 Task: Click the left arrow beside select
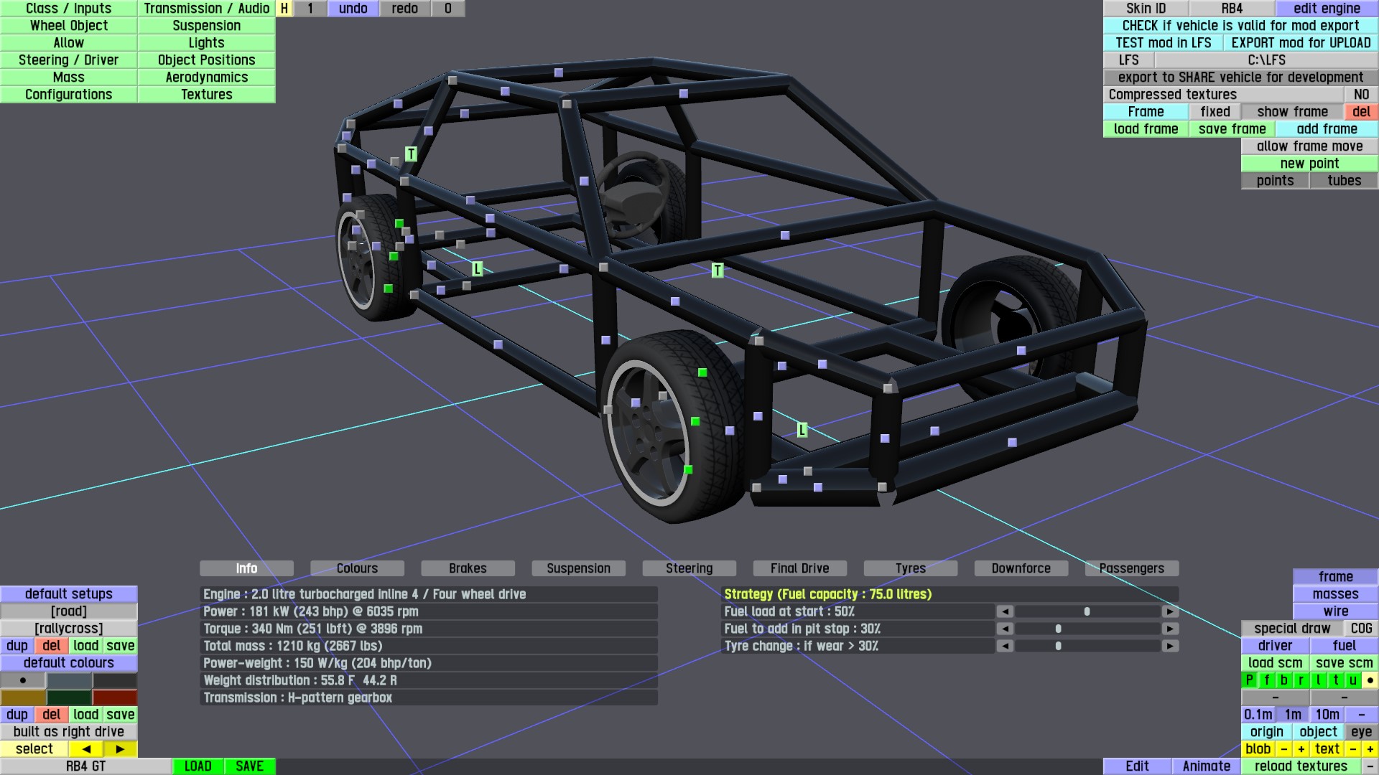[x=86, y=749]
